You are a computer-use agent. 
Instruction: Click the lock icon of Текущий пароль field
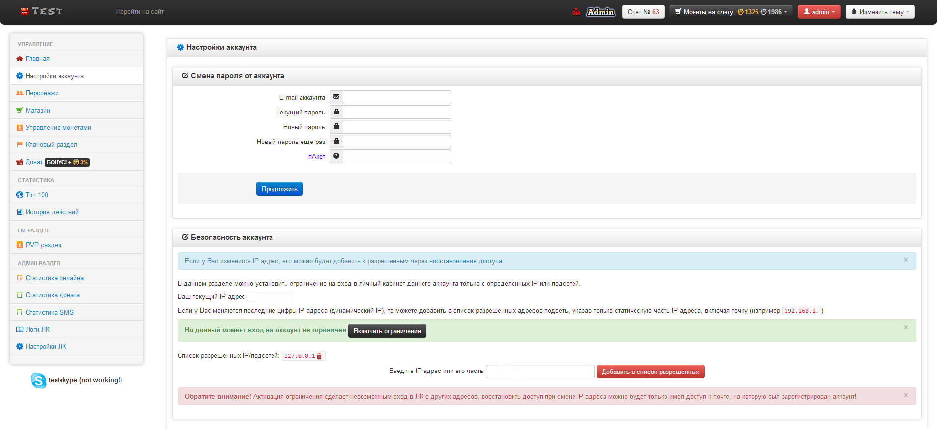click(336, 112)
